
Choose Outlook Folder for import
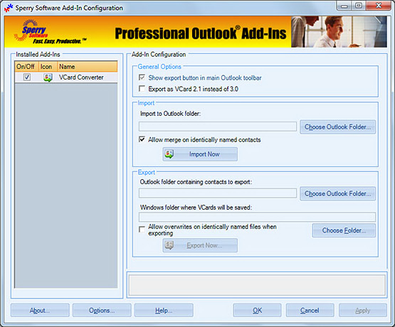click(337, 127)
